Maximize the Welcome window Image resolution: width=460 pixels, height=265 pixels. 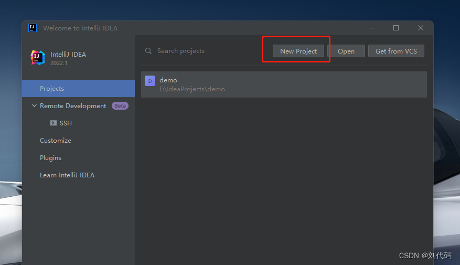[x=396, y=28]
